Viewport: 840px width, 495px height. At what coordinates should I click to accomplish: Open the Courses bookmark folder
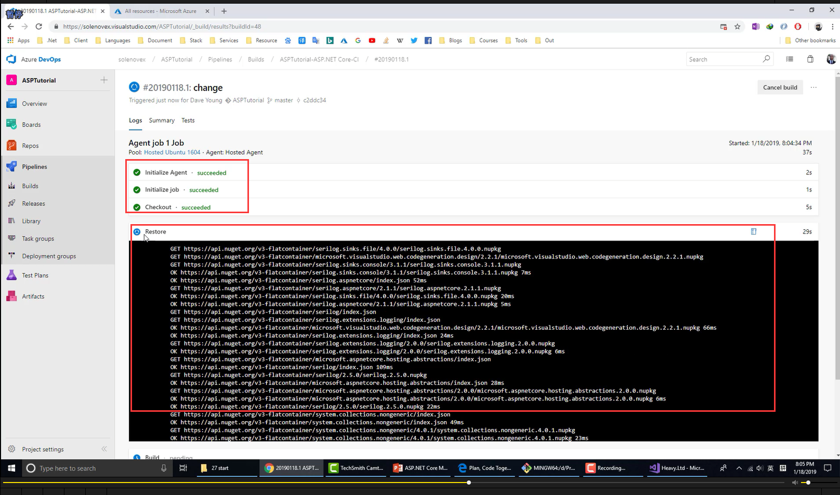point(483,41)
